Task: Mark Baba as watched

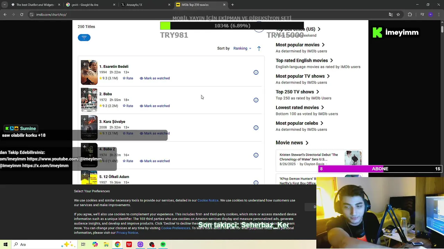Action: click(x=155, y=106)
